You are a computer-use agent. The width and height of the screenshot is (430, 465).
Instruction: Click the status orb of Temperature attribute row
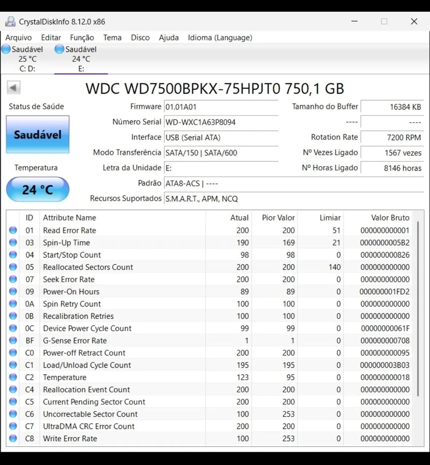pyautogui.click(x=13, y=377)
